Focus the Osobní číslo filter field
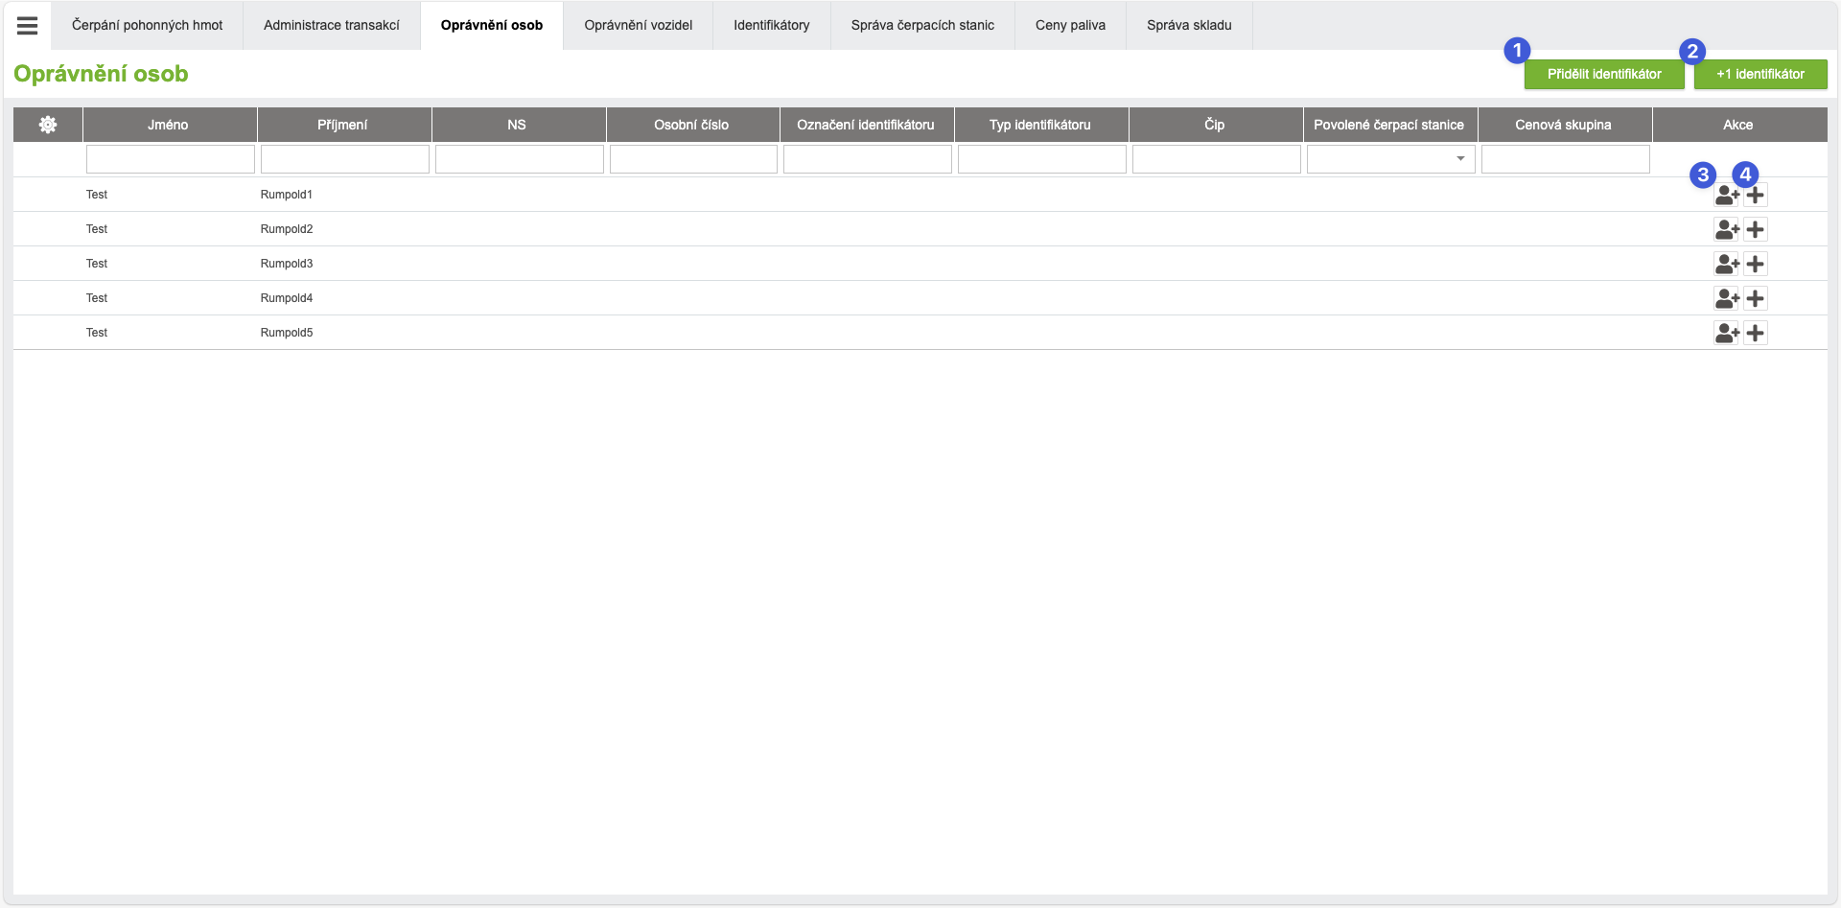Image resolution: width=1841 pixels, height=908 pixels. pos(693,159)
